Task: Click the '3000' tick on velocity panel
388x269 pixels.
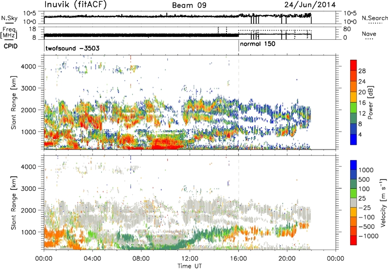Action: tap(29, 188)
